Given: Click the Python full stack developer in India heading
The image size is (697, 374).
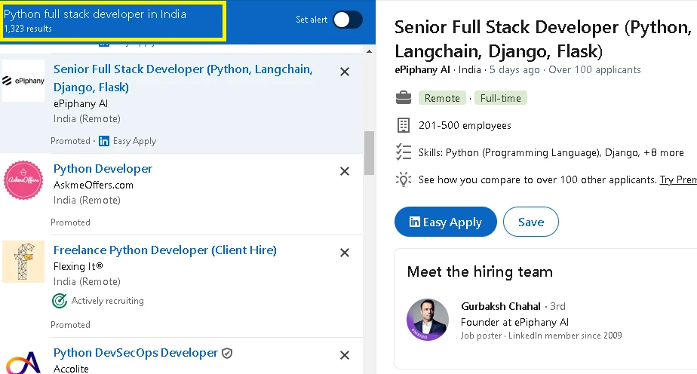Looking at the screenshot, I should [x=95, y=14].
